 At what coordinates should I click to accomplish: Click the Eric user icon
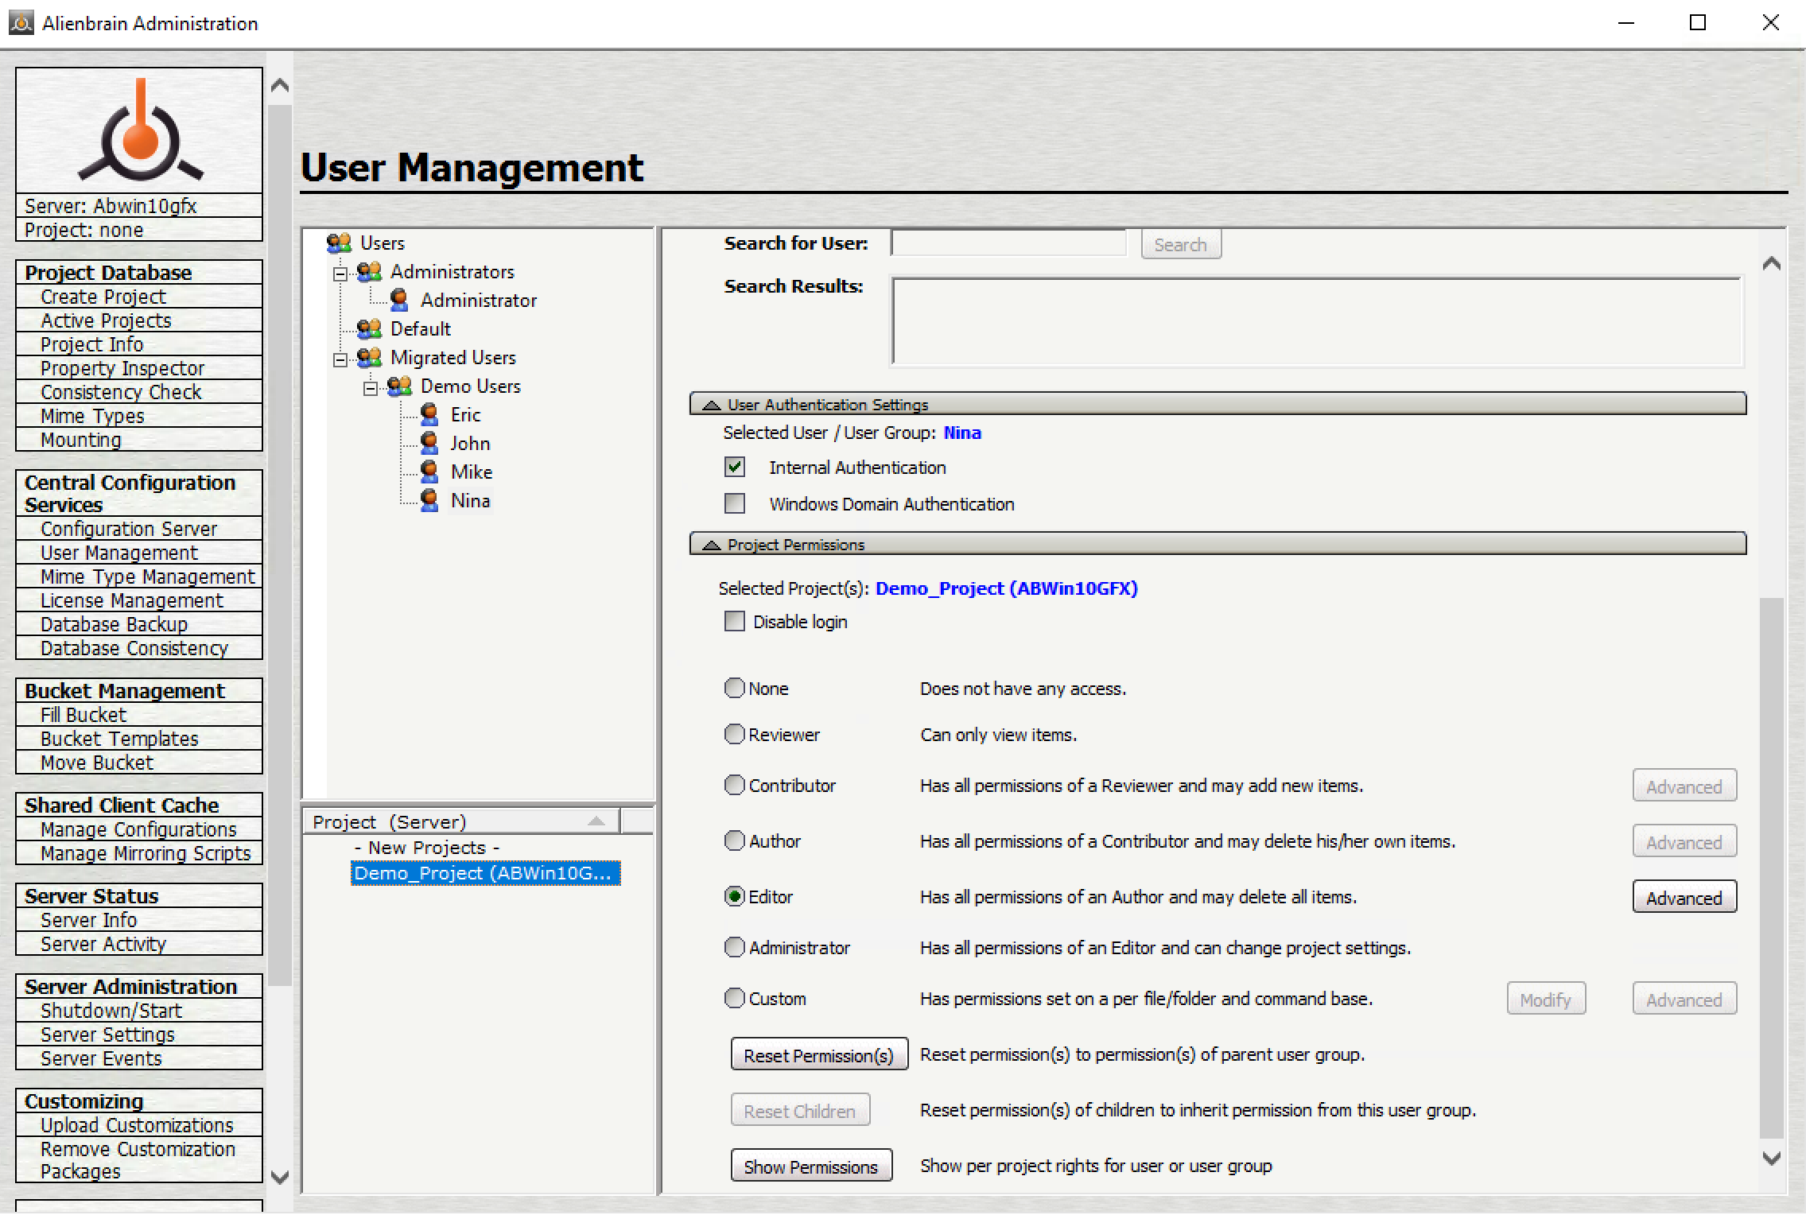429,415
